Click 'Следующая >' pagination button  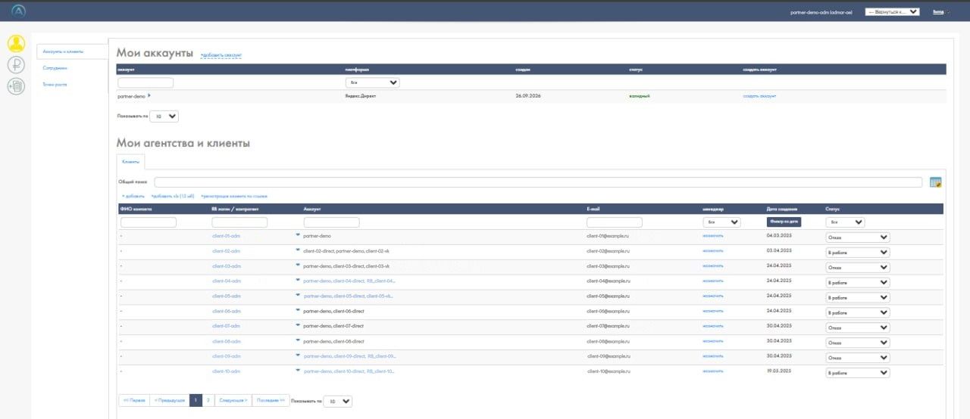tap(233, 401)
